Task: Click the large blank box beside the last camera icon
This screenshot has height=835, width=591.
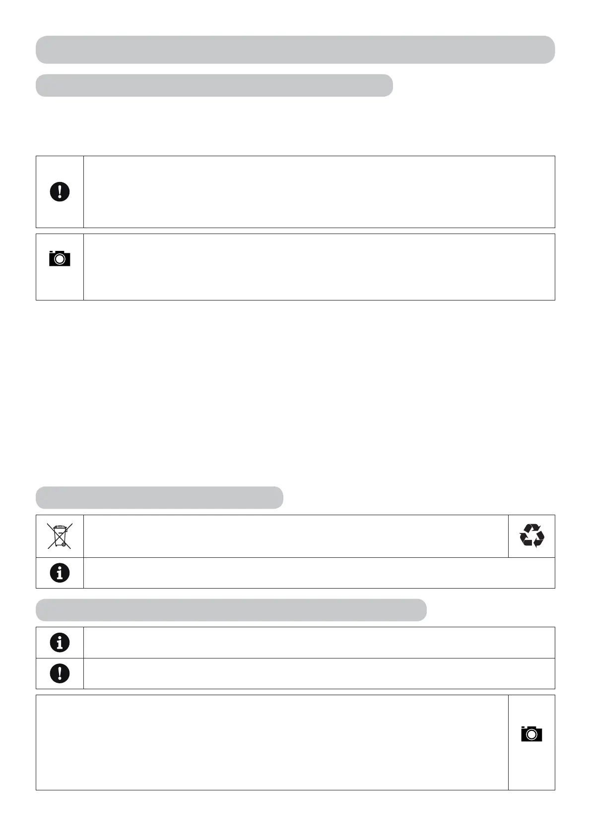Action: point(272,742)
